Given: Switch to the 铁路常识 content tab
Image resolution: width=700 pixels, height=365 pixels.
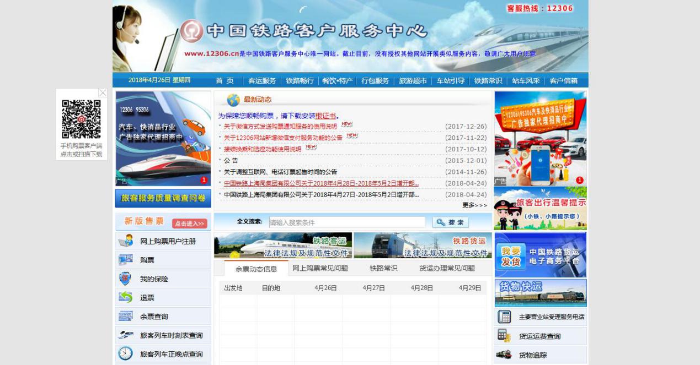Looking at the screenshot, I should click(383, 268).
